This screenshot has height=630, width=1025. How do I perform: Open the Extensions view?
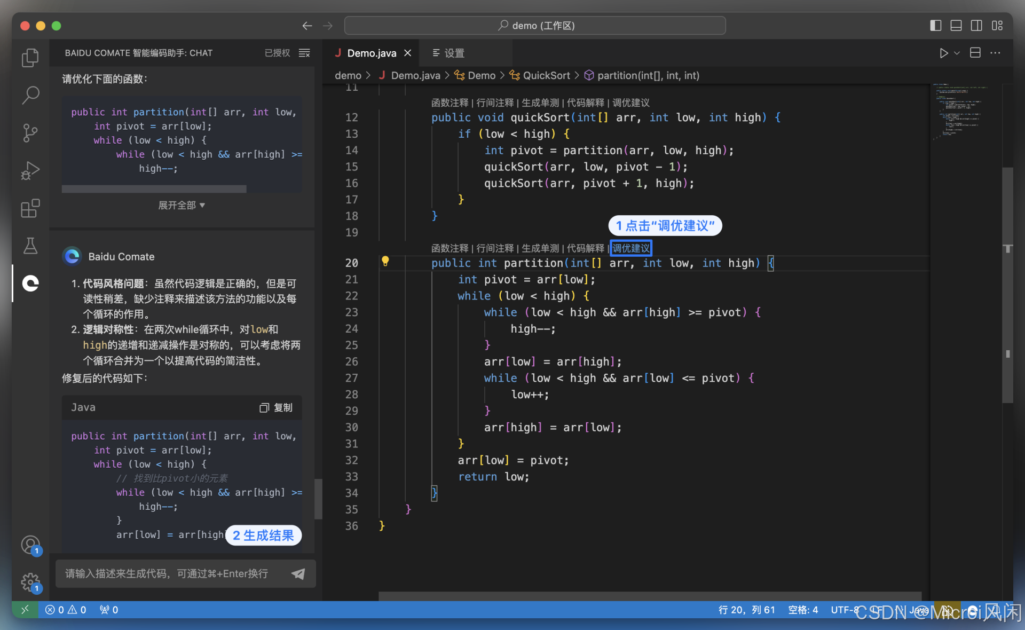click(x=30, y=208)
